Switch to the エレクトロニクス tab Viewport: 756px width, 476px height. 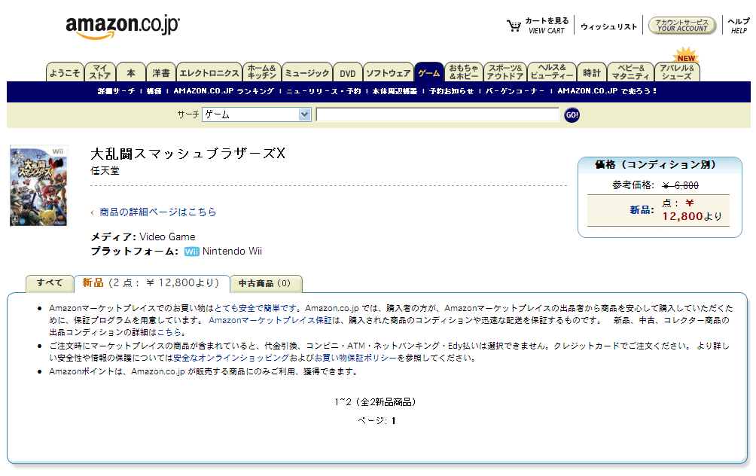(x=209, y=72)
